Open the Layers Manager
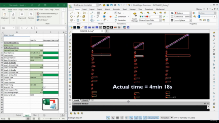This screenshot has width=219, height=123. (134, 17)
